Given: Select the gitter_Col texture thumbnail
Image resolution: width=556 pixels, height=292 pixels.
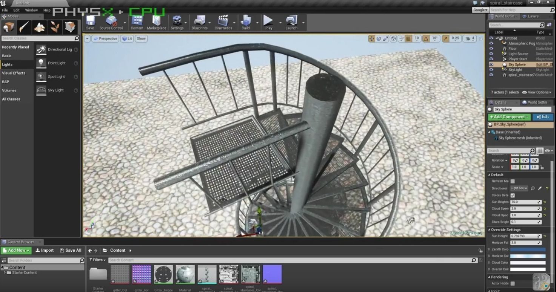Looking at the screenshot, I should click(x=120, y=274).
